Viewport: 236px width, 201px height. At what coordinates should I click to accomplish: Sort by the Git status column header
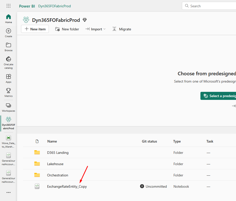tap(150, 142)
